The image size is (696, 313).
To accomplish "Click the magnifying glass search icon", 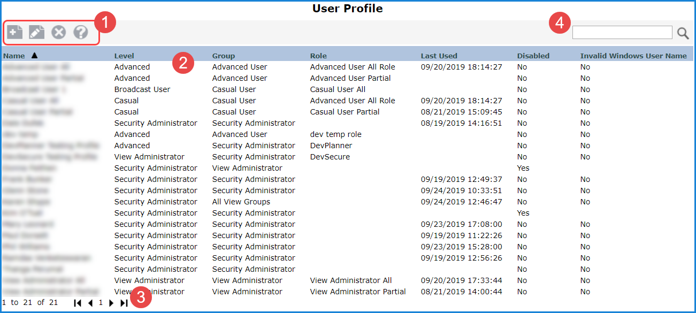I will (683, 33).
